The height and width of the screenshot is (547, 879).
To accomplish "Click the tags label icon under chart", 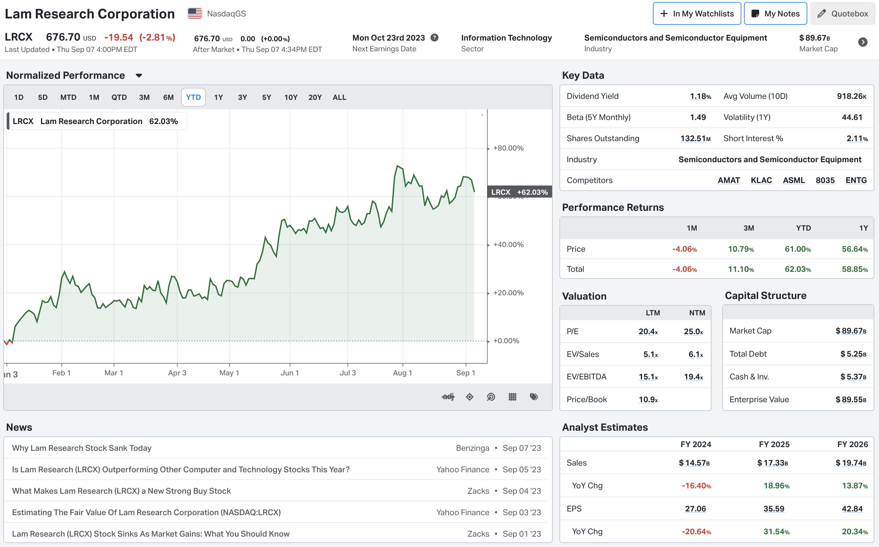I will [x=534, y=397].
